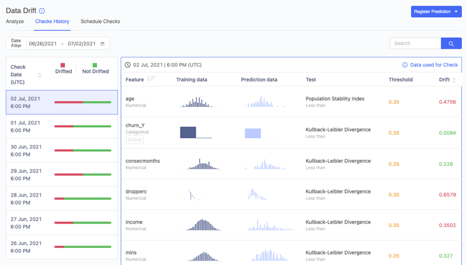Click the blue search magnifier button
This screenshot has height=265, width=467.
[x=451, y=44]
